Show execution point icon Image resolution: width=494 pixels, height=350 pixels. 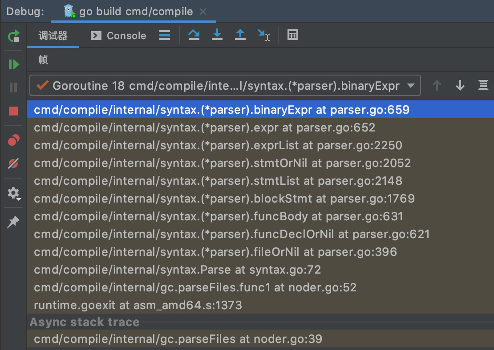pos(165,35)
